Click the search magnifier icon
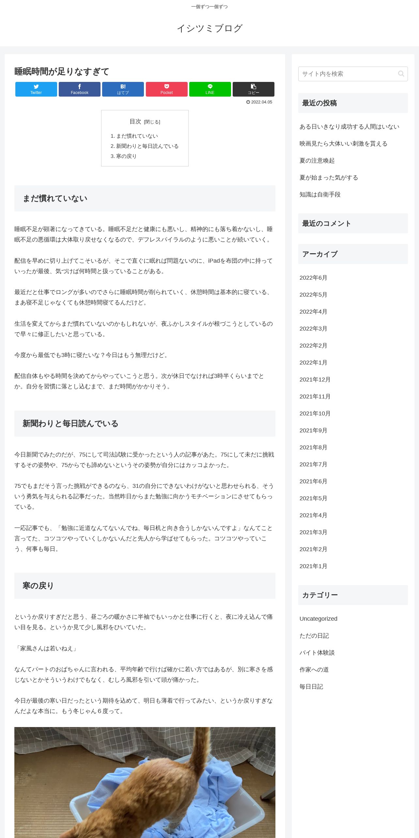 (x=401, y=74)
